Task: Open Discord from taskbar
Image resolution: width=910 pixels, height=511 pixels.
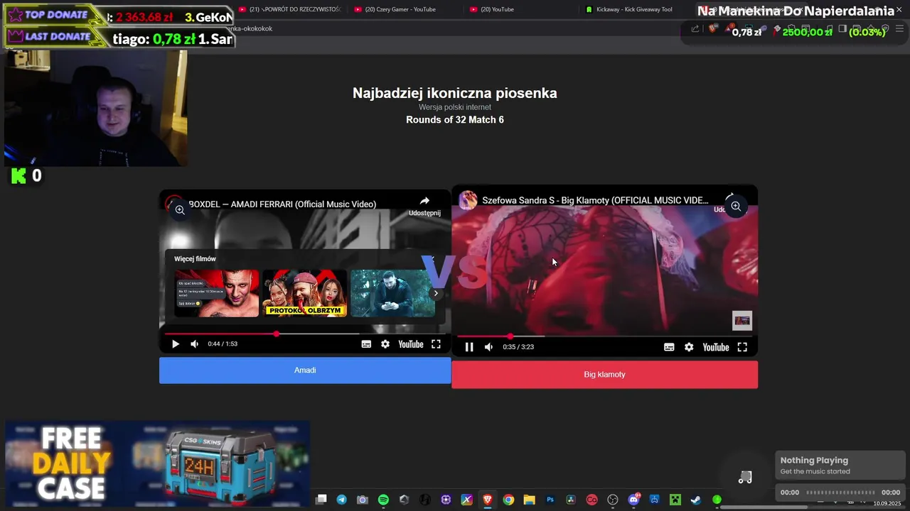Action: click(633, 500)
